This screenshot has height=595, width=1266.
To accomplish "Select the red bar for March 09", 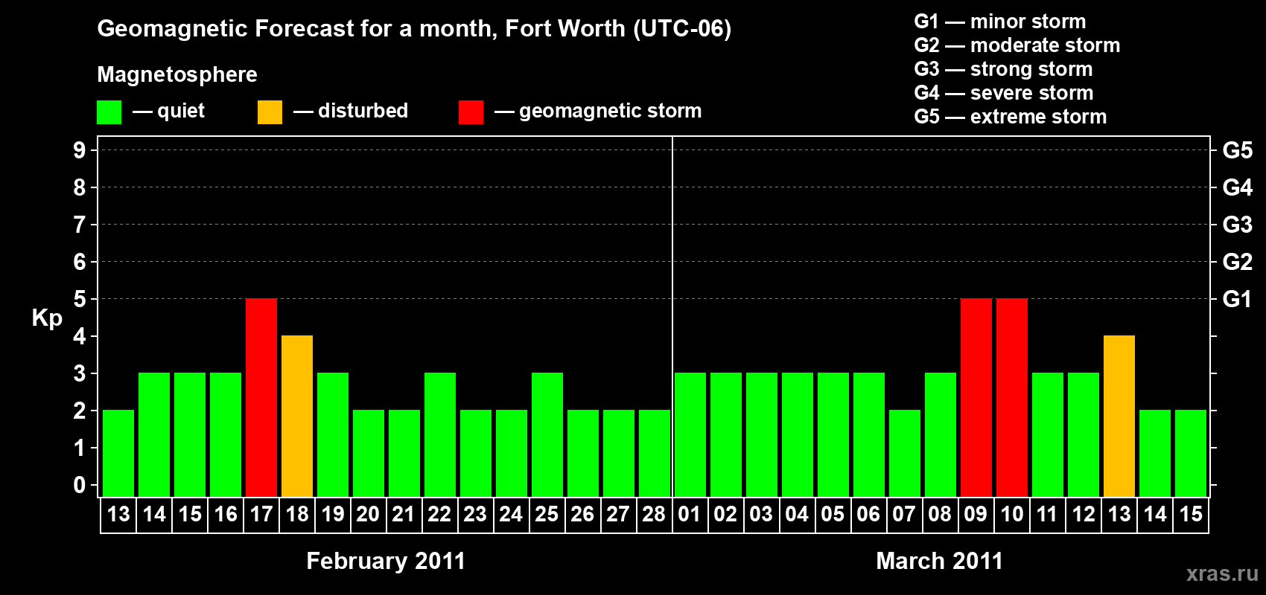I will (976, 398).
